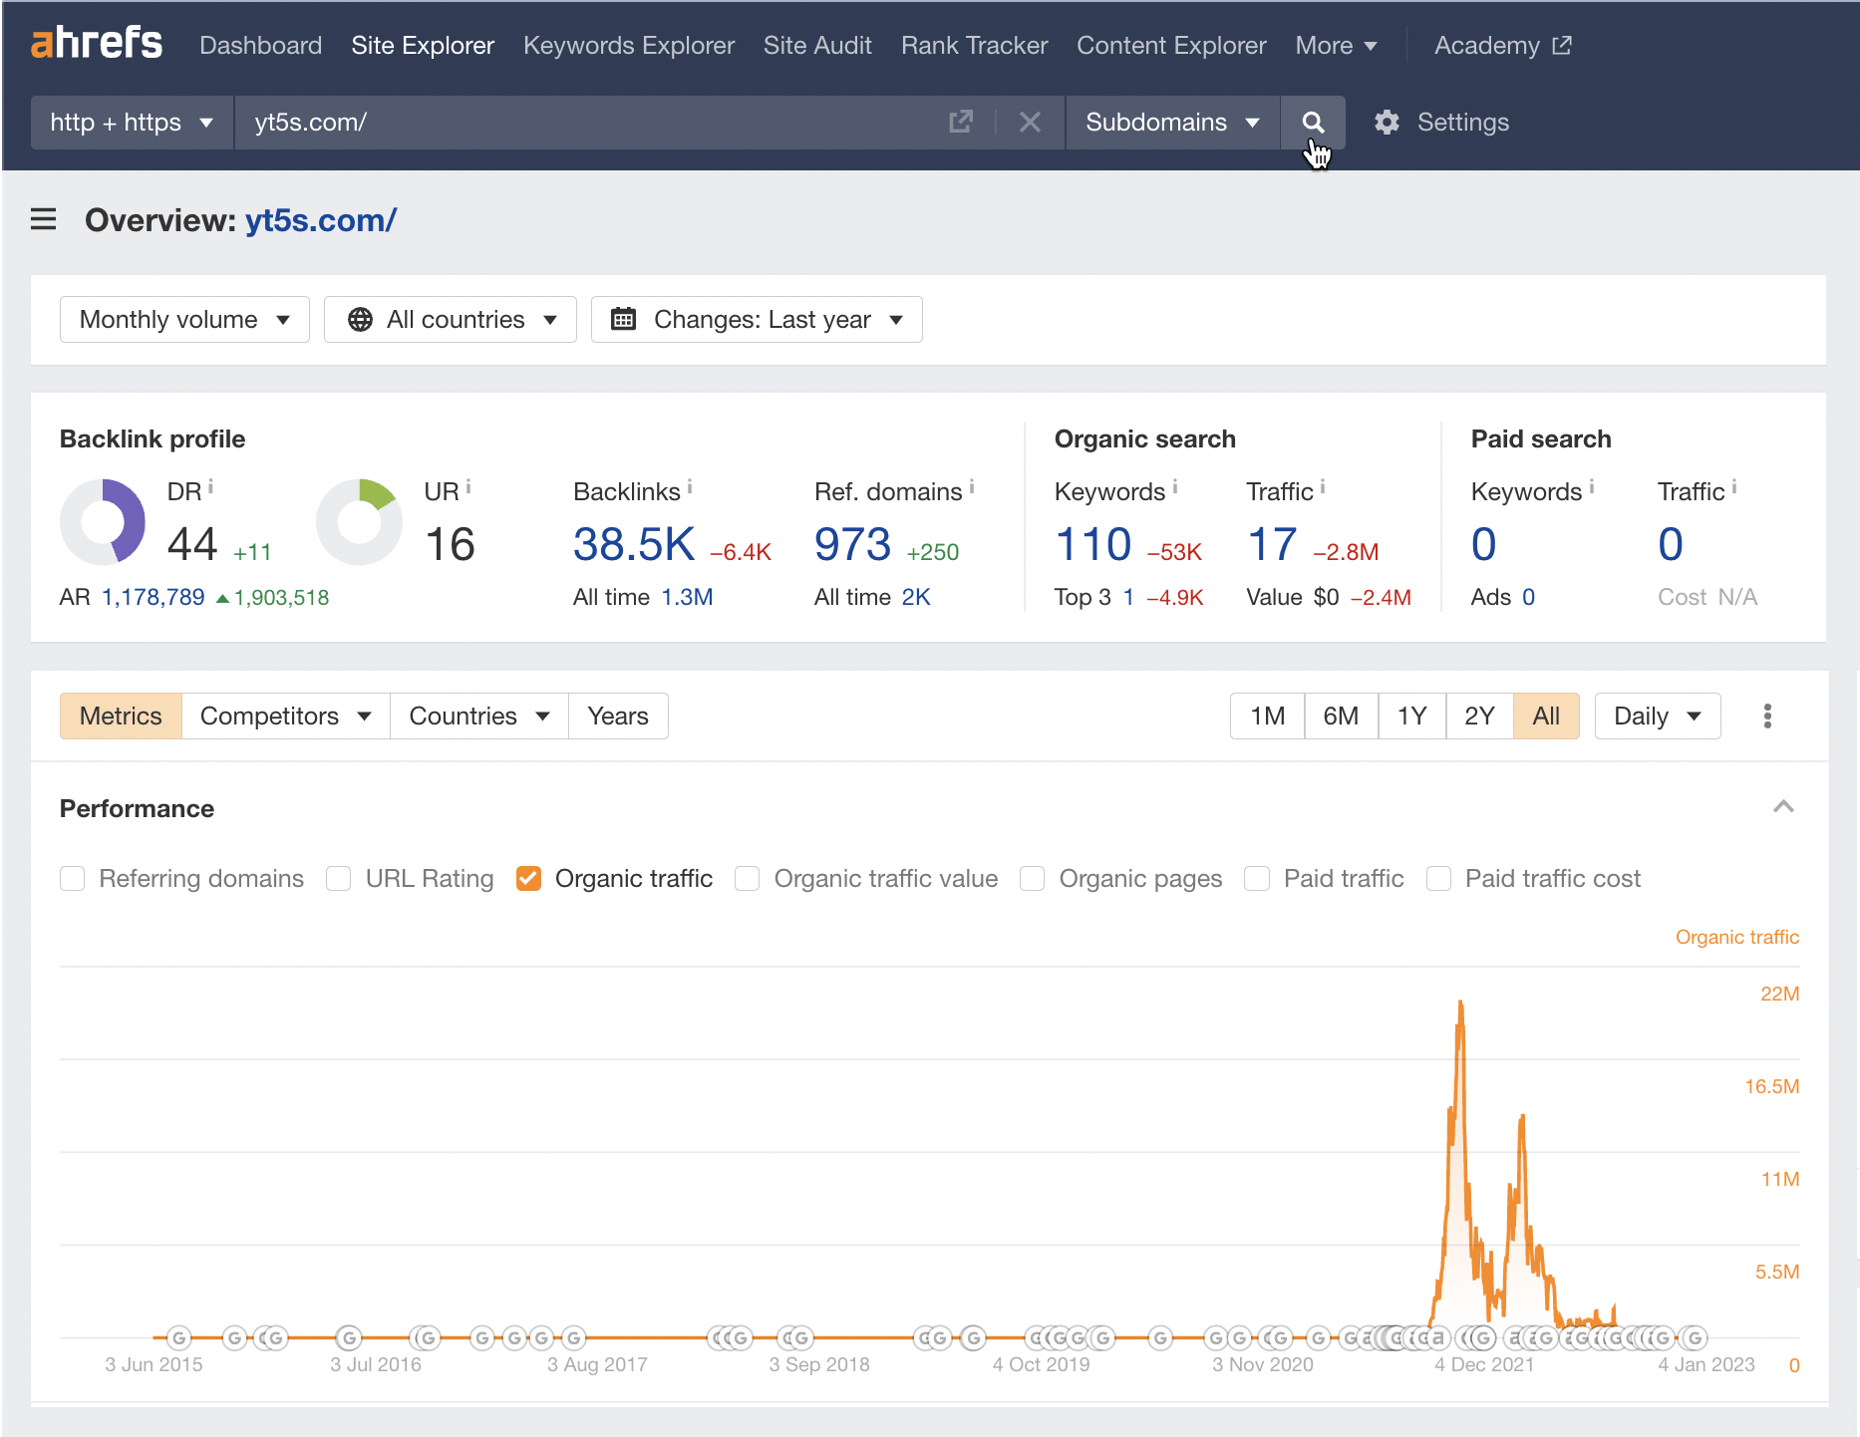The height and width of the screenshot is (1437, 1860).
Task: Enable the Paid traffic checkbox
Action: (1257, 878)
